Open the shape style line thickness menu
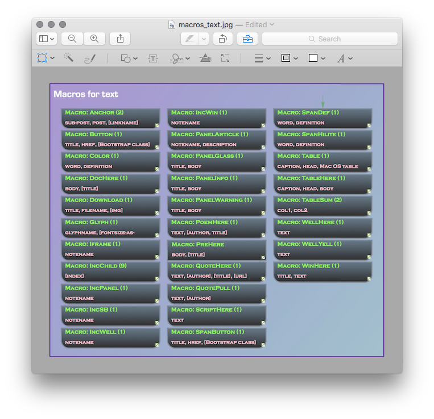434x419 pixels. pyautogui.click(x=262, y=58)
